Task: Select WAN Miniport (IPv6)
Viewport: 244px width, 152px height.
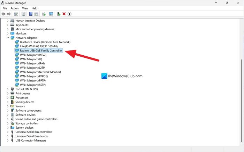Action: [x=32, y=63]
